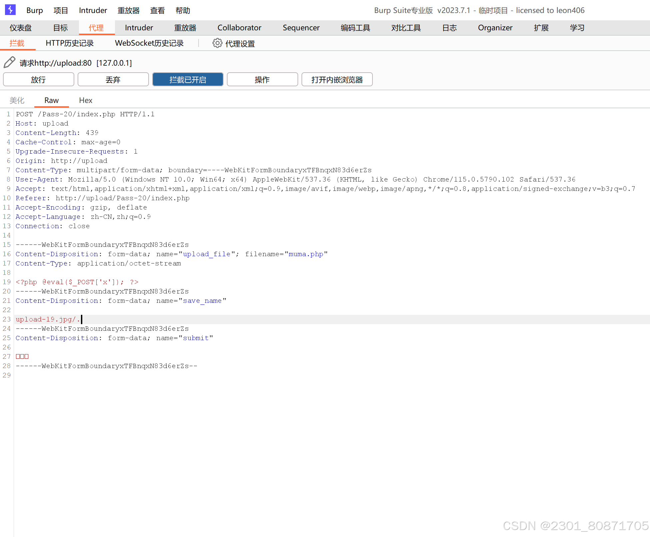Open the 帮助 help menu
This screenshot has height=537, width=650.
tap(183, 10)
